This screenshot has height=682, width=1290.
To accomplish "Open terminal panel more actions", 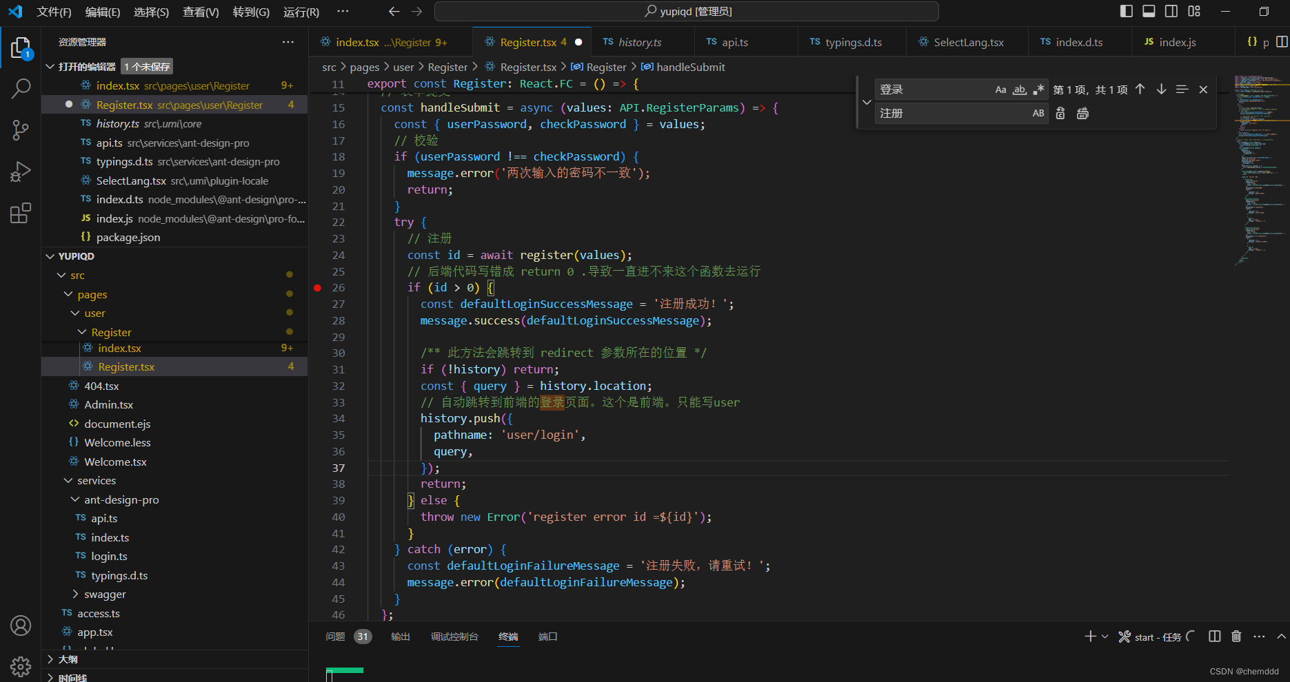I will click(x=1259, y=637).
